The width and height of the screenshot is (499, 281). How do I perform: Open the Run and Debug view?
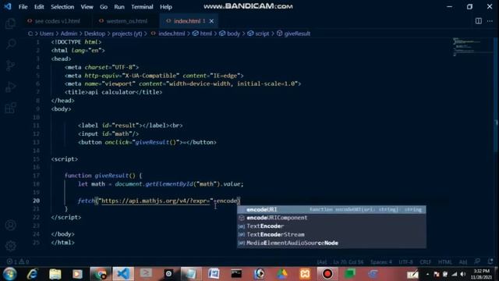pos(10,87)
